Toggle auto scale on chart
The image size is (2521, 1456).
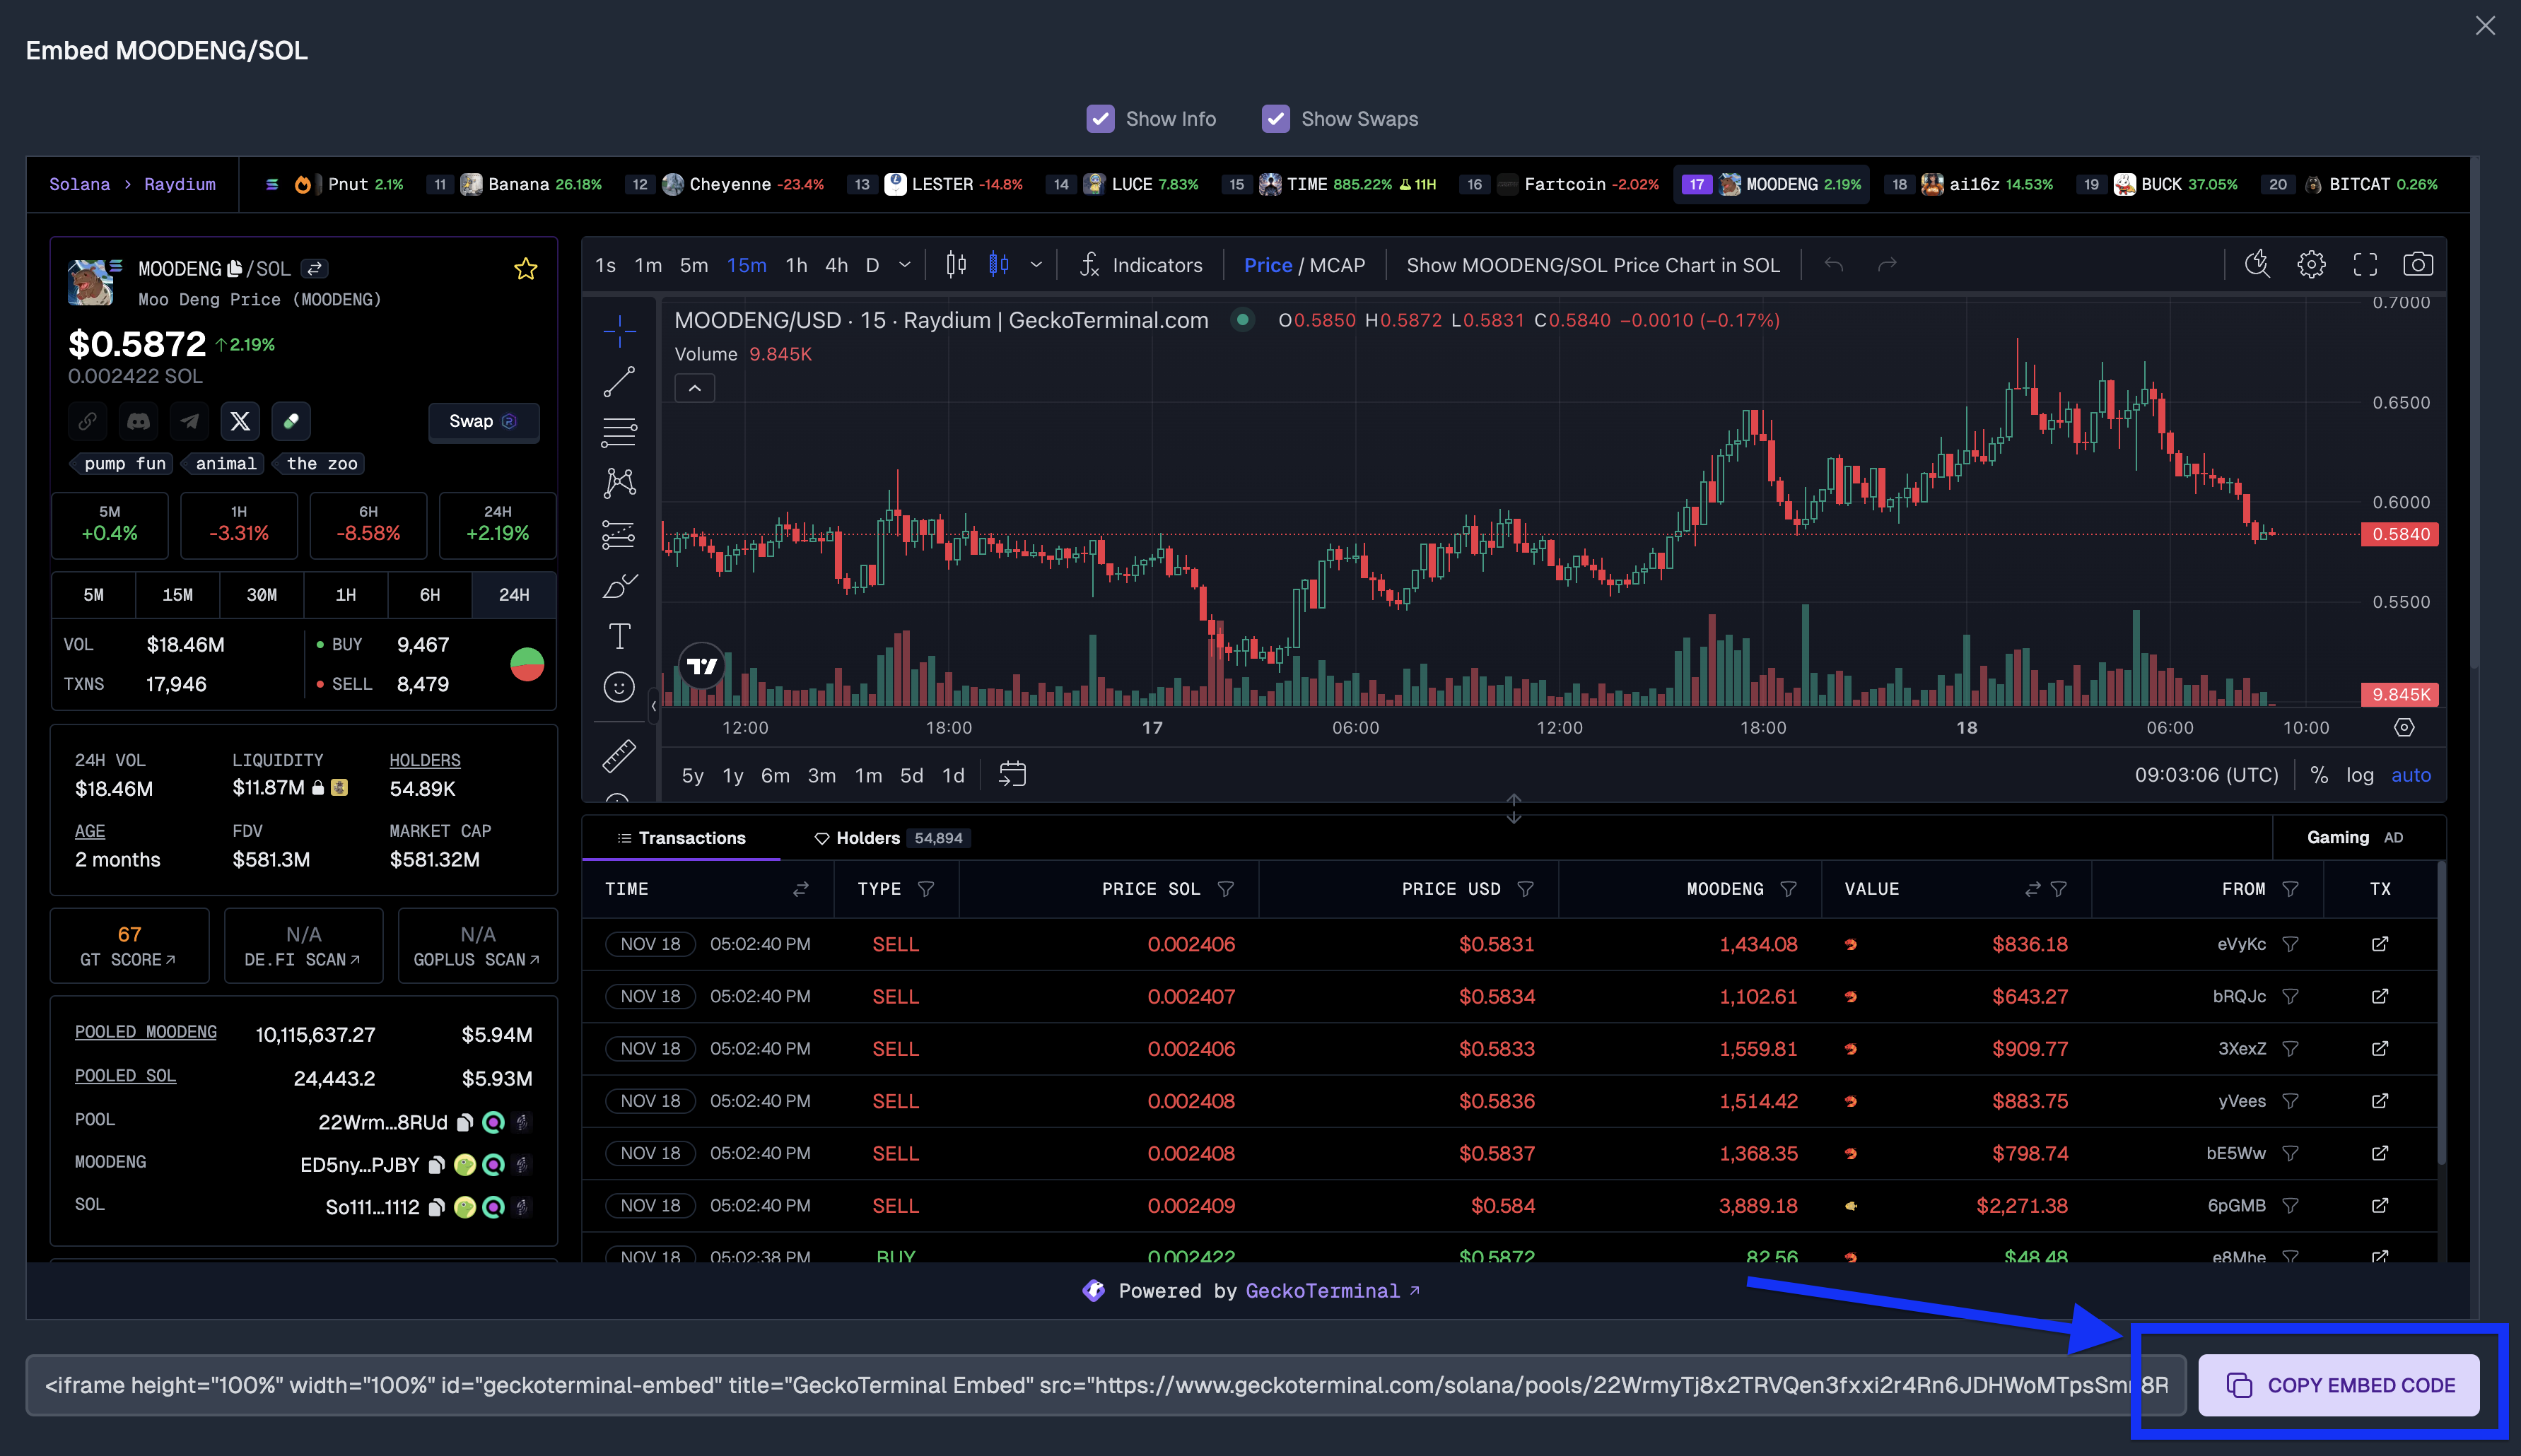pyautogui.click(x=2410, y=775)
